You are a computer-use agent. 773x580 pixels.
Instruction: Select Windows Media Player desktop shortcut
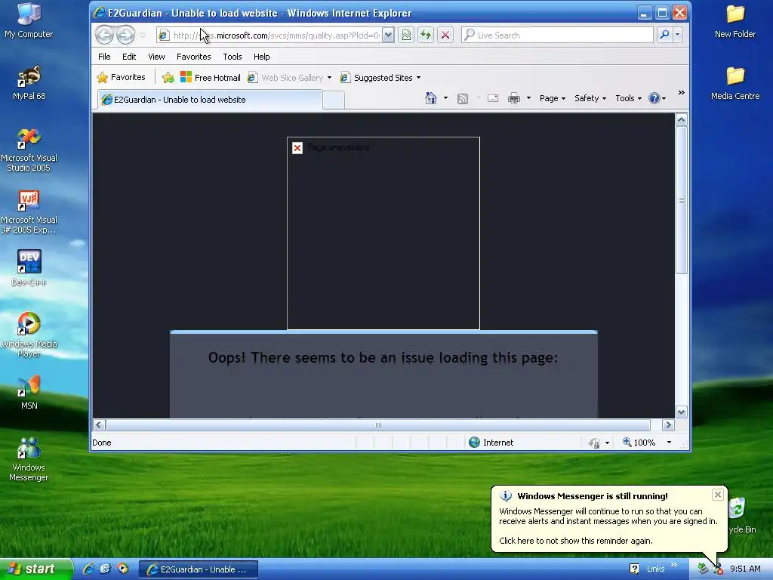click(29, 335)
